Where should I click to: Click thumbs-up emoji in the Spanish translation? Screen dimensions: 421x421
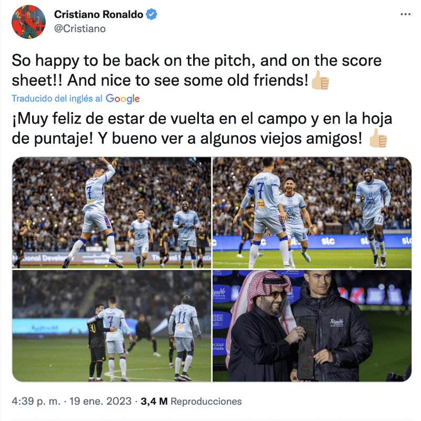coord(378,138)
